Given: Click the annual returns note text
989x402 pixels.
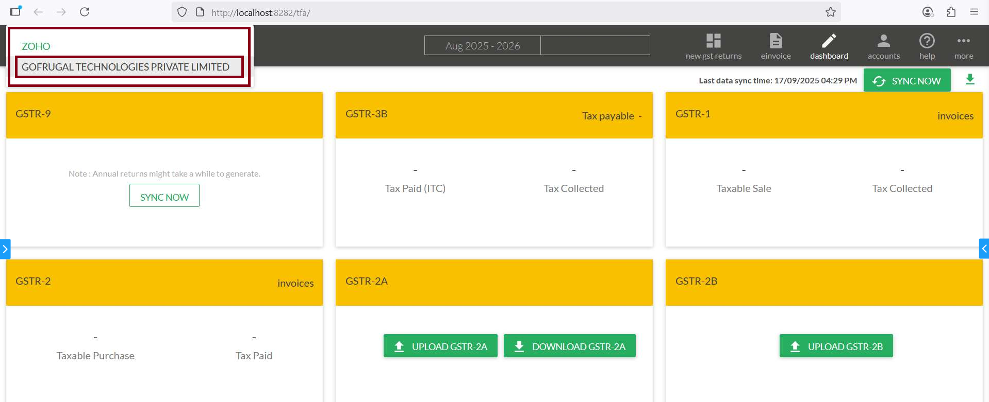Looking at the screenshot, I should 164,173.
